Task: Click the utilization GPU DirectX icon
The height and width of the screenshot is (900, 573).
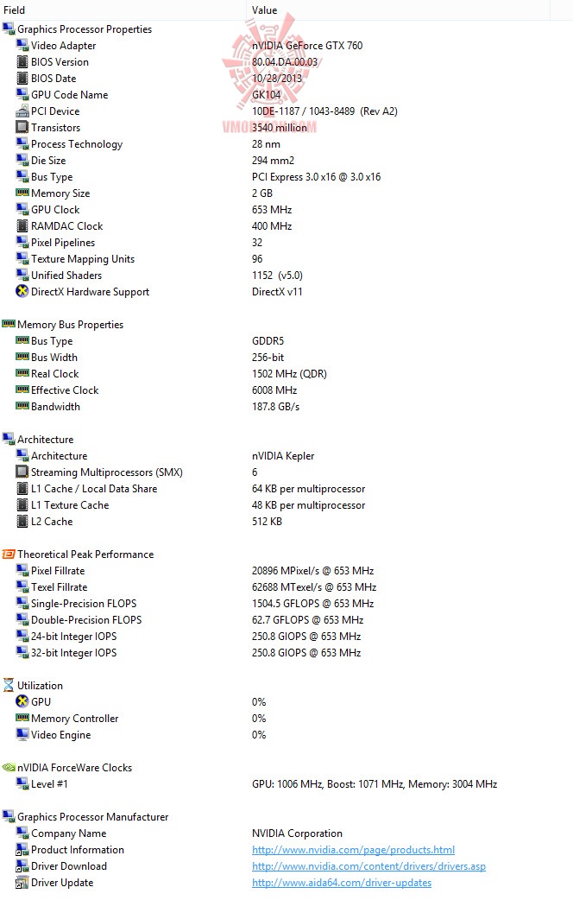Action: point(22,701)
